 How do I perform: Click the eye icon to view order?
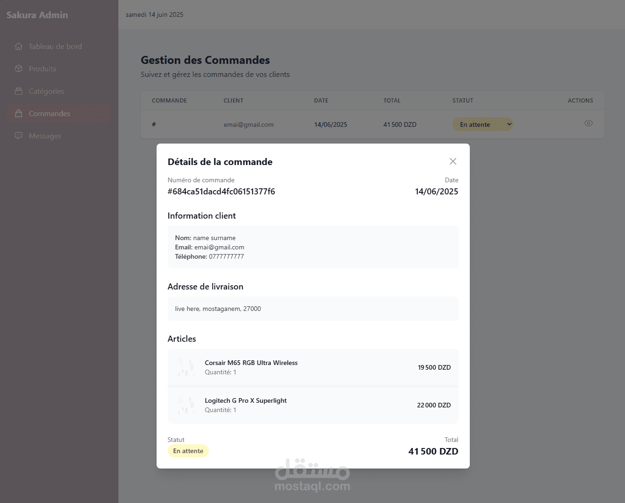pyautogui.click(x=588, y=124)
